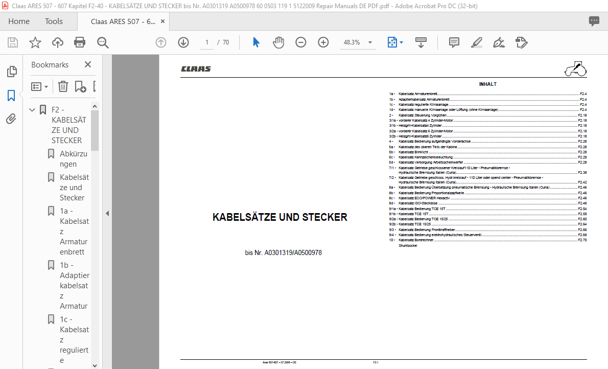Close the Claas ARES 507 document tab

click(162, 21)
